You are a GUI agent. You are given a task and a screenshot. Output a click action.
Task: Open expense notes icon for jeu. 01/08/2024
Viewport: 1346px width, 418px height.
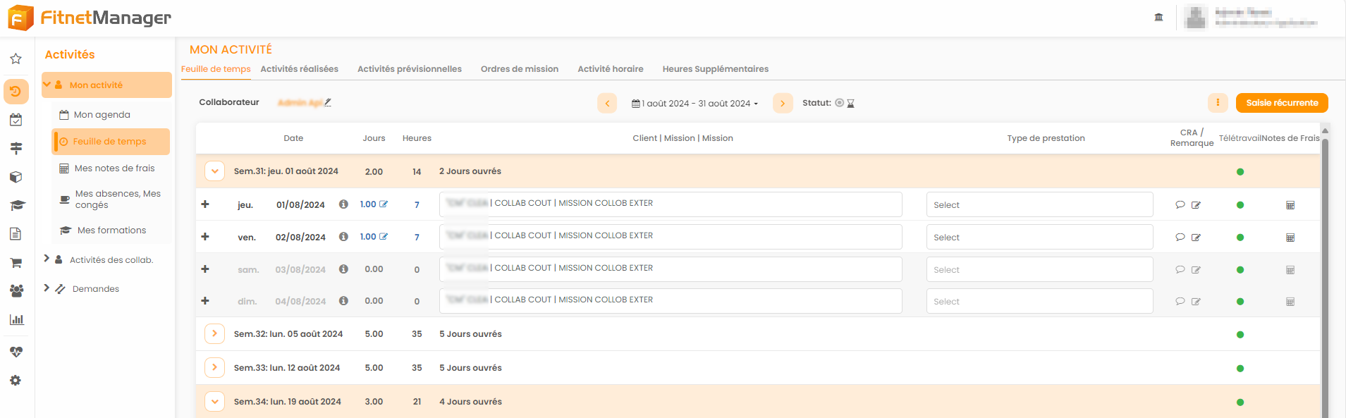1290,205
